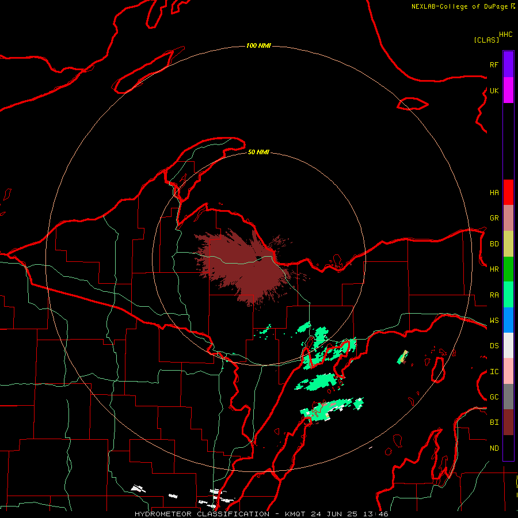Click the 100 NMI range ring label

pyautogui.click(x=258, y=45)
